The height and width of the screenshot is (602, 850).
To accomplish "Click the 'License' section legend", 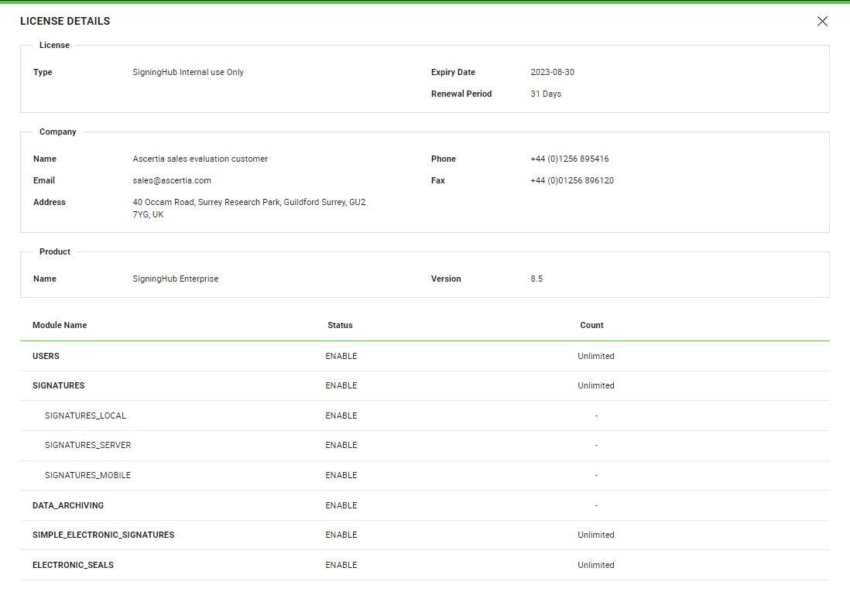I will point(54,45).
